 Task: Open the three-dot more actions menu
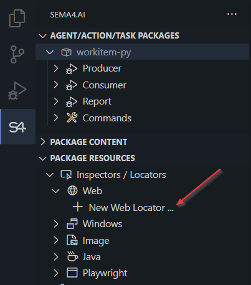(232, 14)
